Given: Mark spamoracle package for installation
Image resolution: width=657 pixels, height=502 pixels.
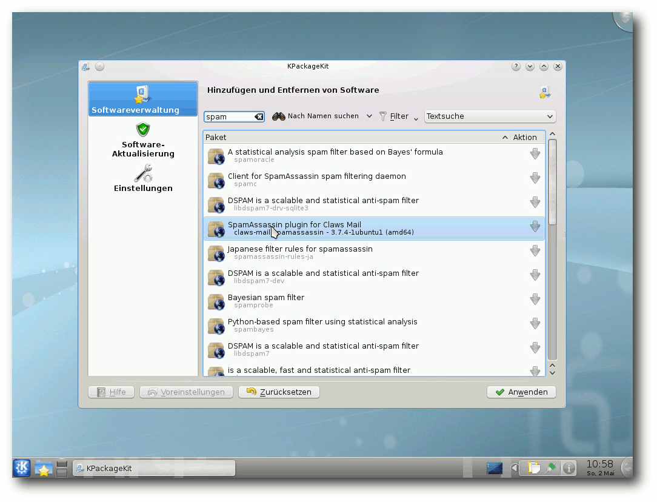Looking at the screenshot, I should click(x=535, y=153).
